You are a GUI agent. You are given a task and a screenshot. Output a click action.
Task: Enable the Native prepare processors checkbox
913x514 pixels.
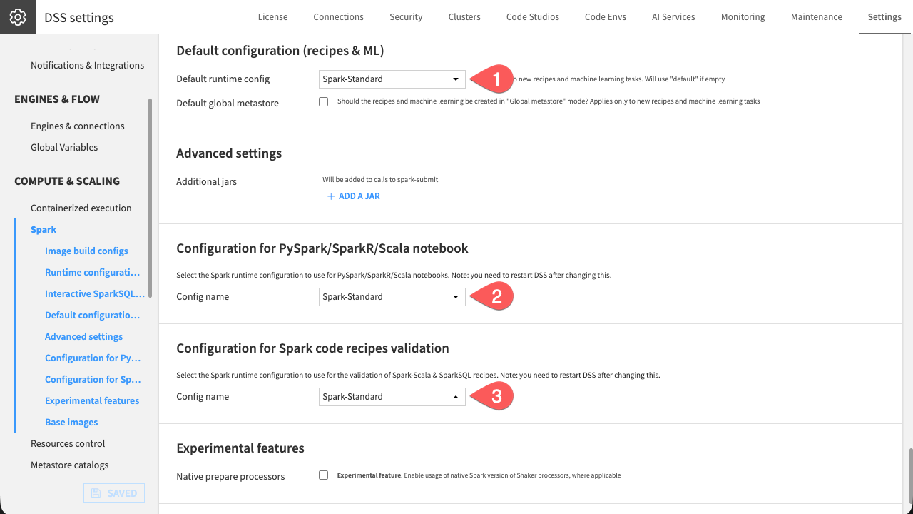click(x=324, y=475)
